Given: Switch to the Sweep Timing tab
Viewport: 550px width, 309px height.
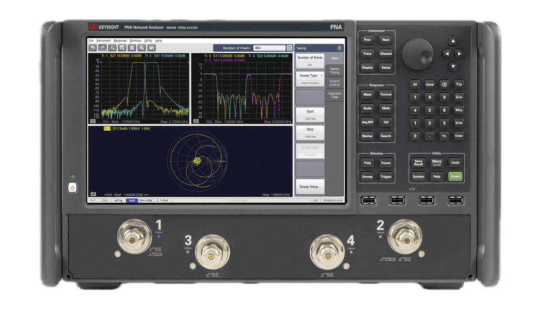Looking at the screenshot, I should 334,71.
